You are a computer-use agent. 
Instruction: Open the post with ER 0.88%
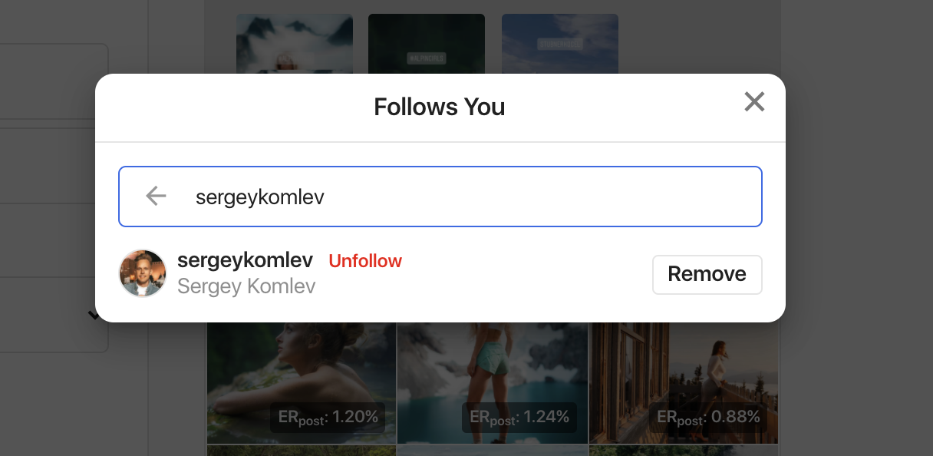coord(683,368)
